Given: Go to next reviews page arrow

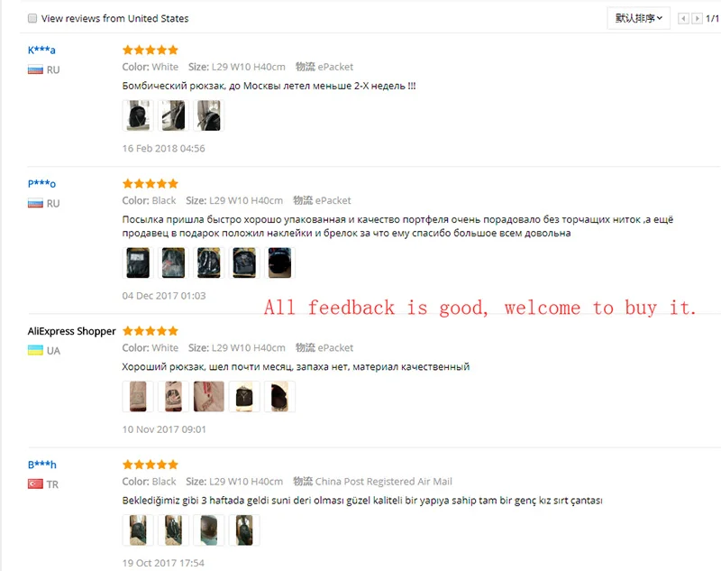Looking at the screenshot, I should (x=697, y=18).
